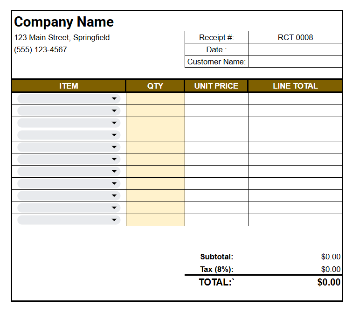352x313 pixels.
Task: Select the 123 Main Street address text
Action: [x=62, y=37]
